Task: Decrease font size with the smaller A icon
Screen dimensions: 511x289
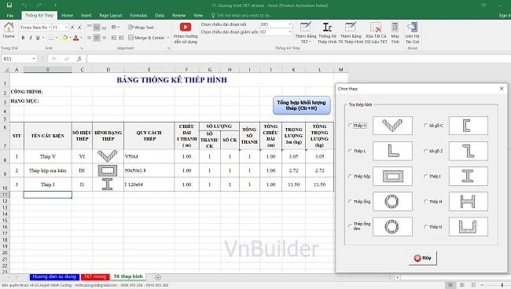Action: 79,27
